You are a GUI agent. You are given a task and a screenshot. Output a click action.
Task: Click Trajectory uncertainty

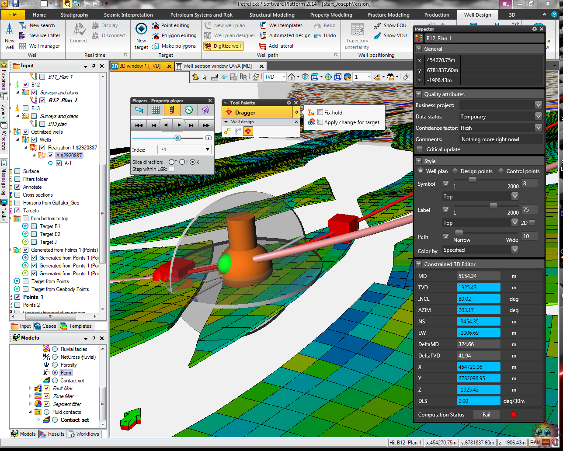[357, 36]
